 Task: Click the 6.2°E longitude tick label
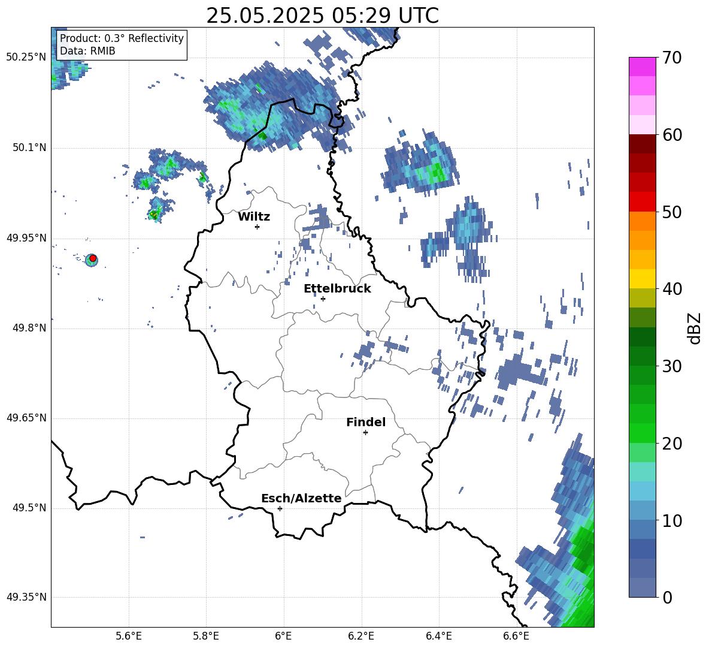[x=361, y=636]
